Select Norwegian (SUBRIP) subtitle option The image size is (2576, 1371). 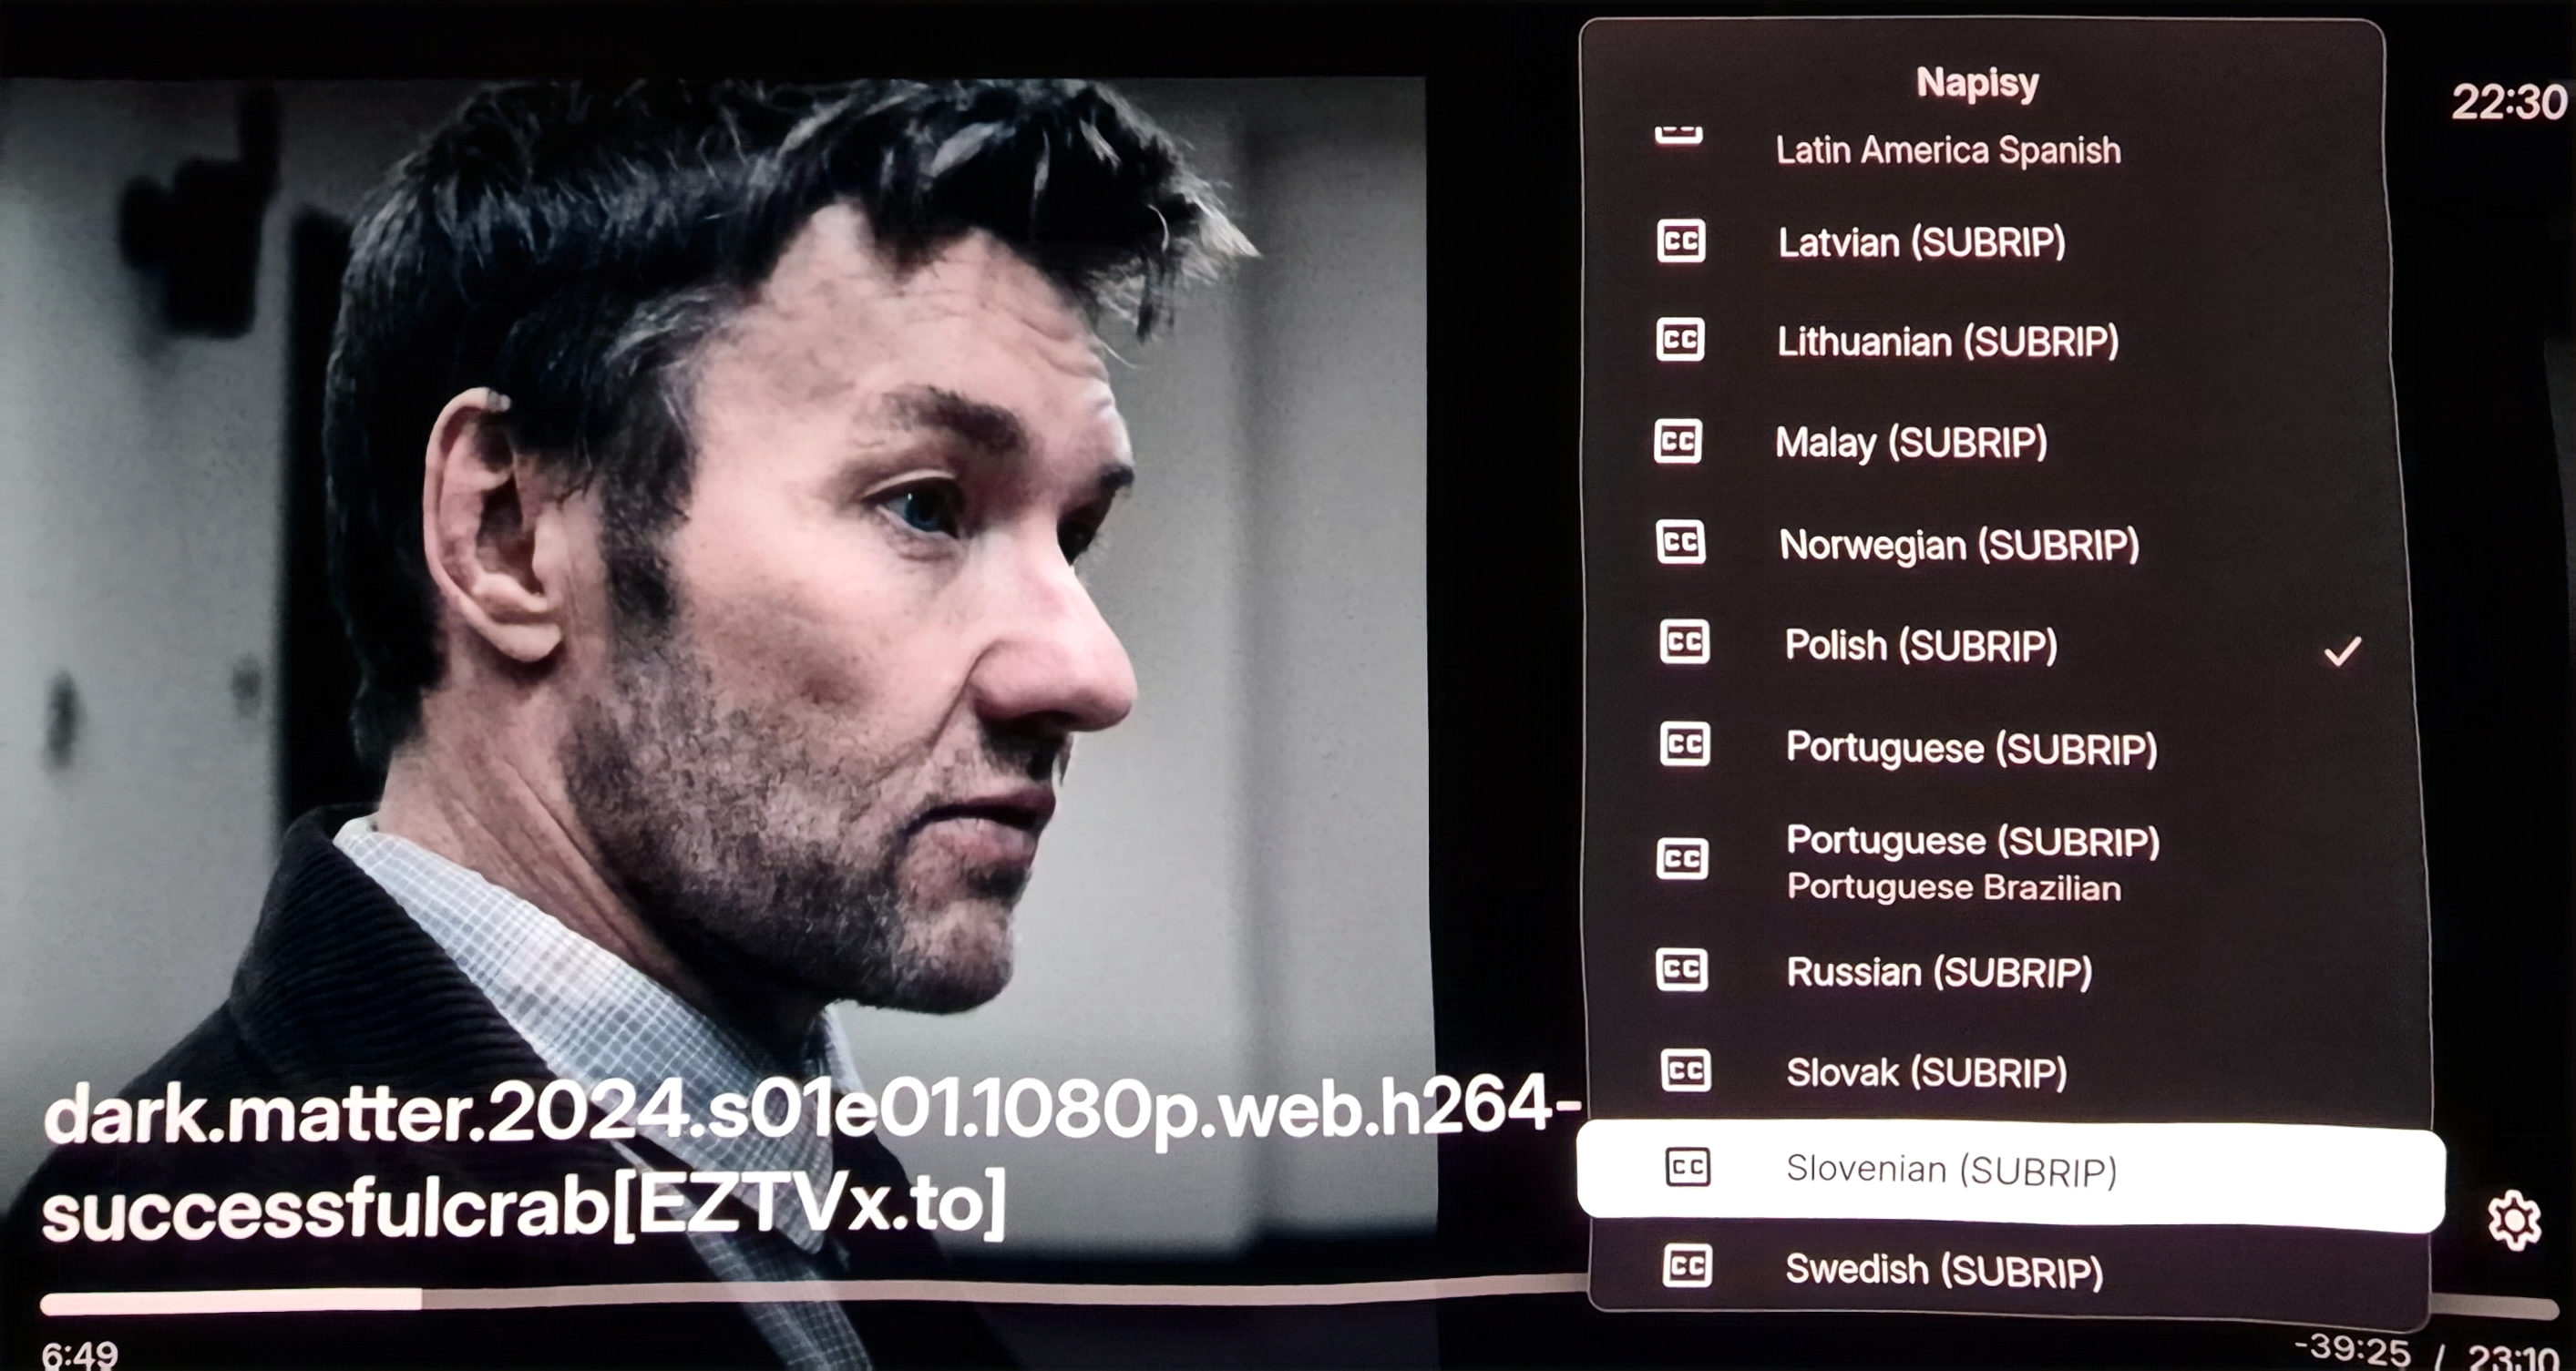click(1959, 545)
